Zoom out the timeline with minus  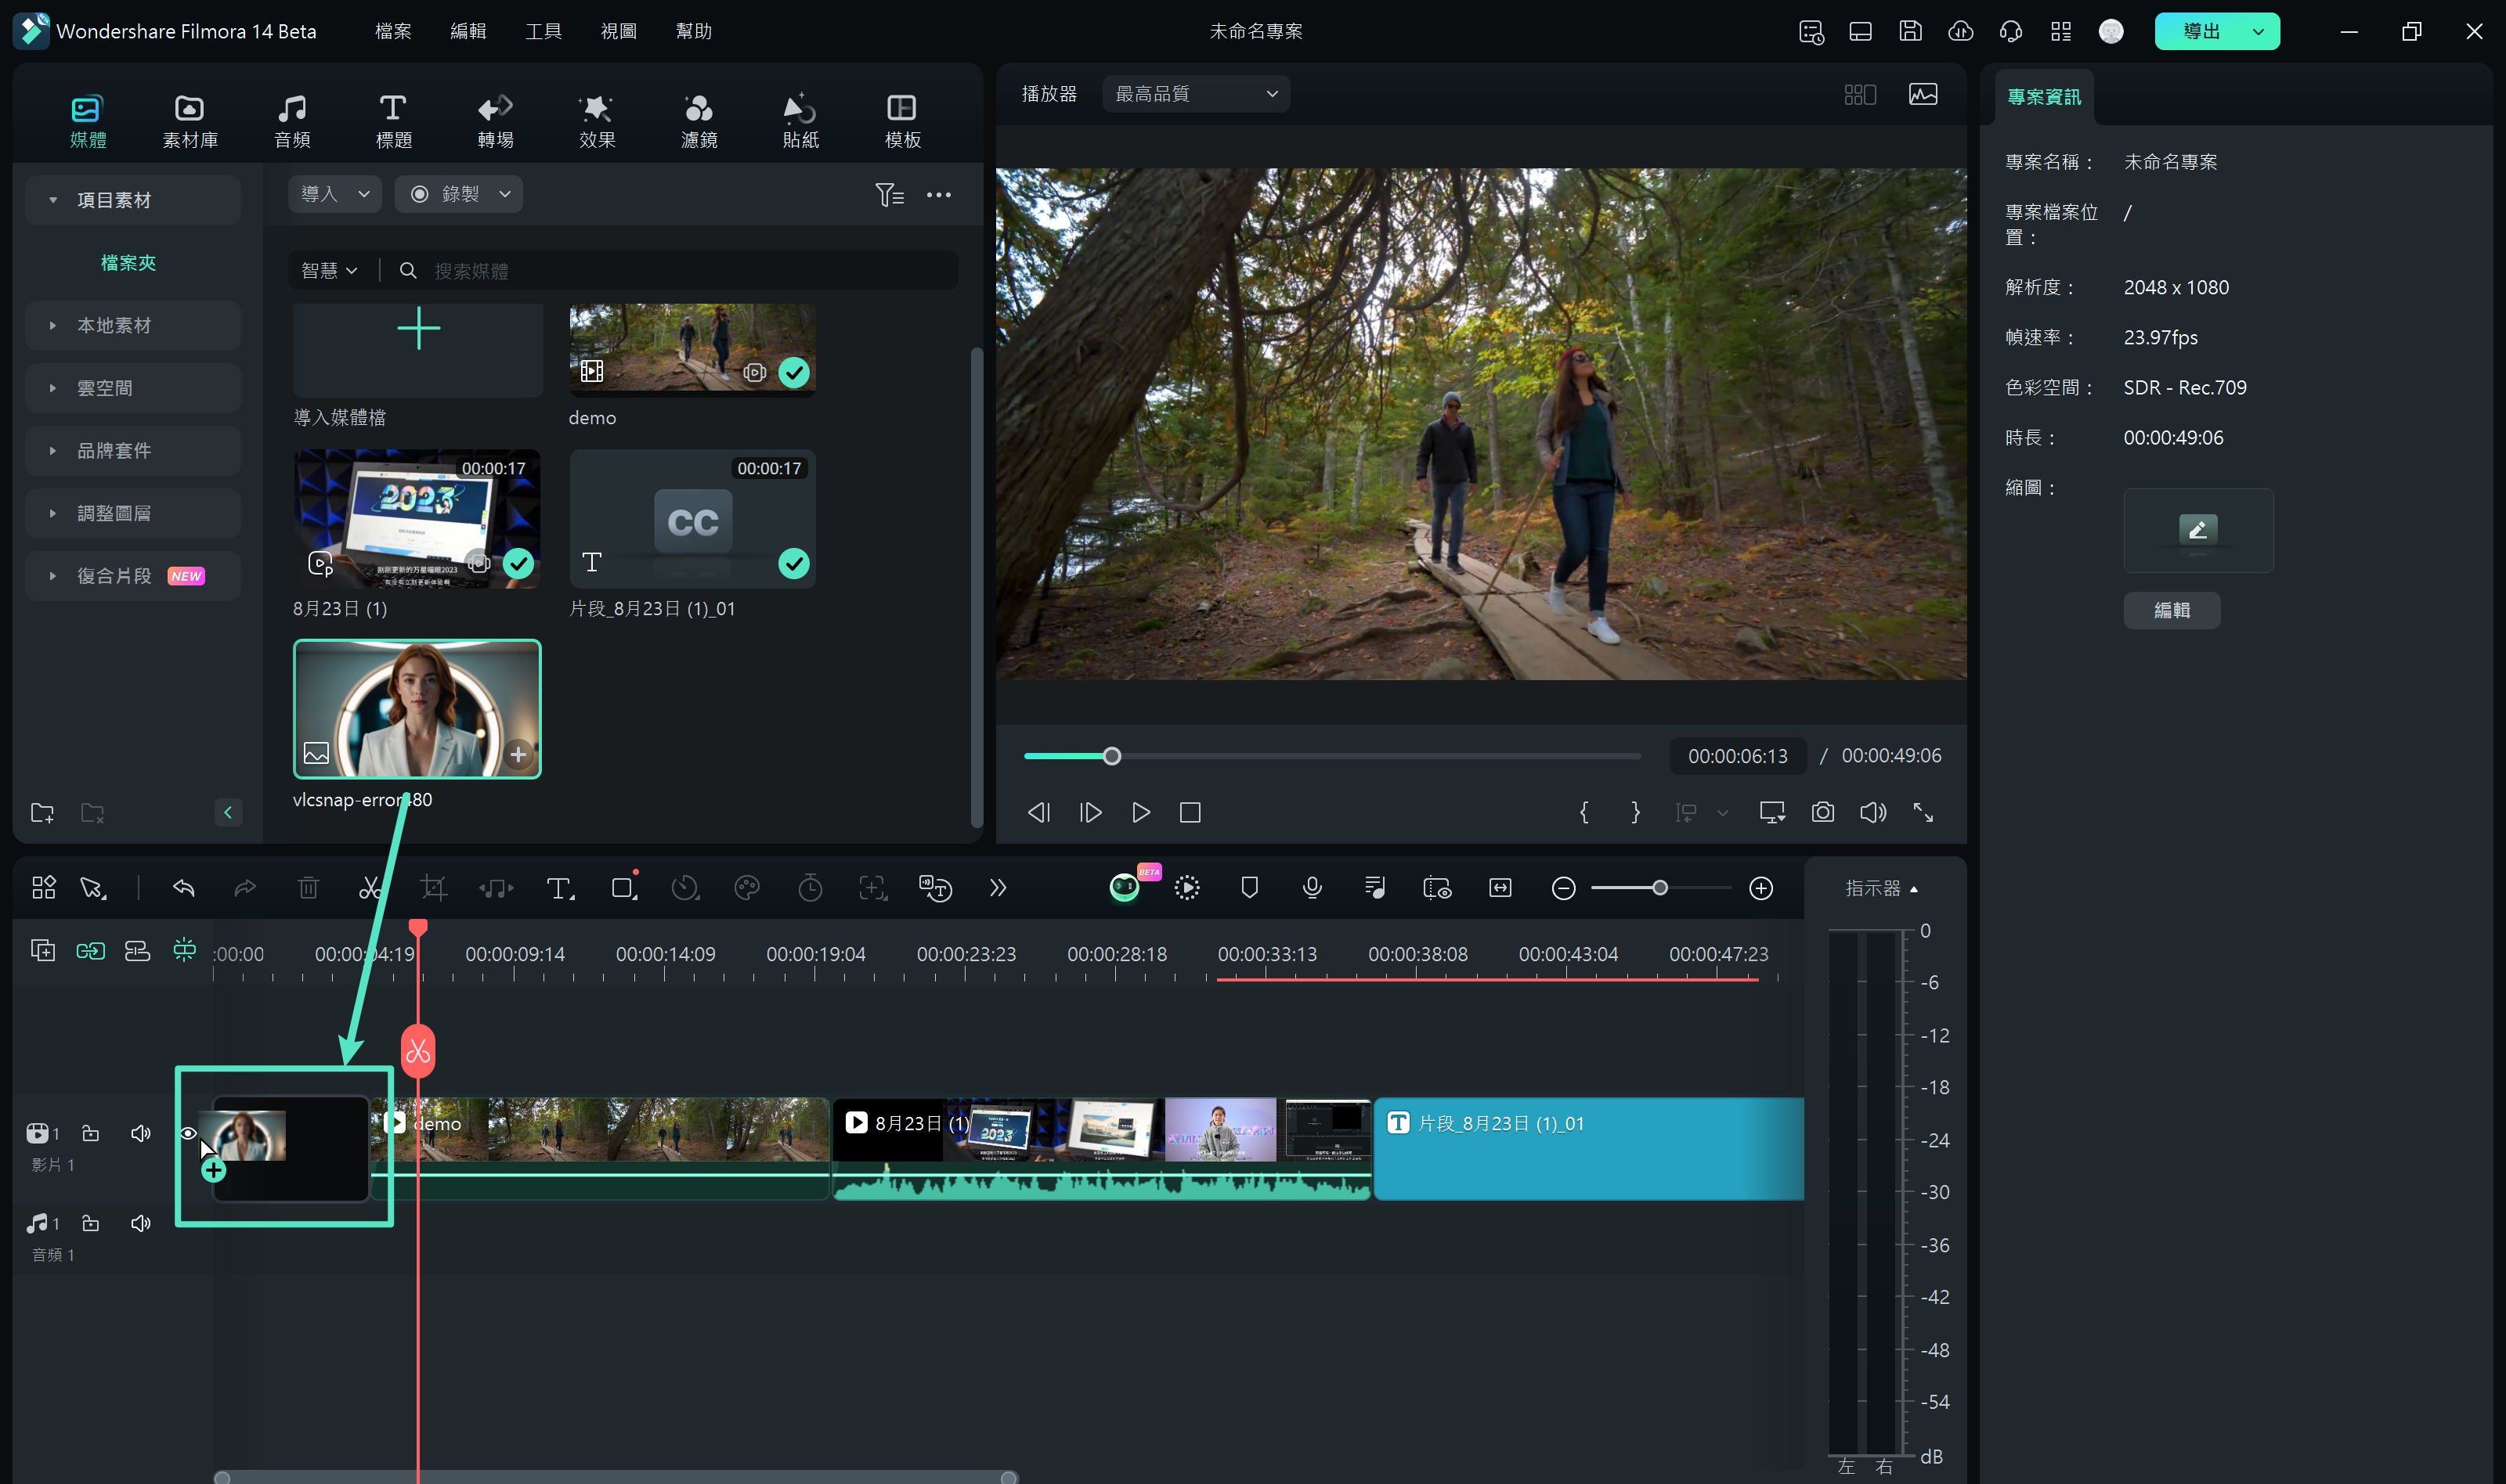click(x=1564, y=888)
